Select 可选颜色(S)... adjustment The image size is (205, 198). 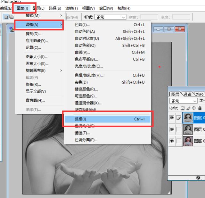pos(108,96)
